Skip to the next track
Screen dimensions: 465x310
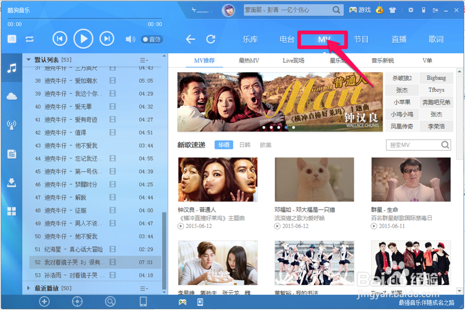[107, 39]
